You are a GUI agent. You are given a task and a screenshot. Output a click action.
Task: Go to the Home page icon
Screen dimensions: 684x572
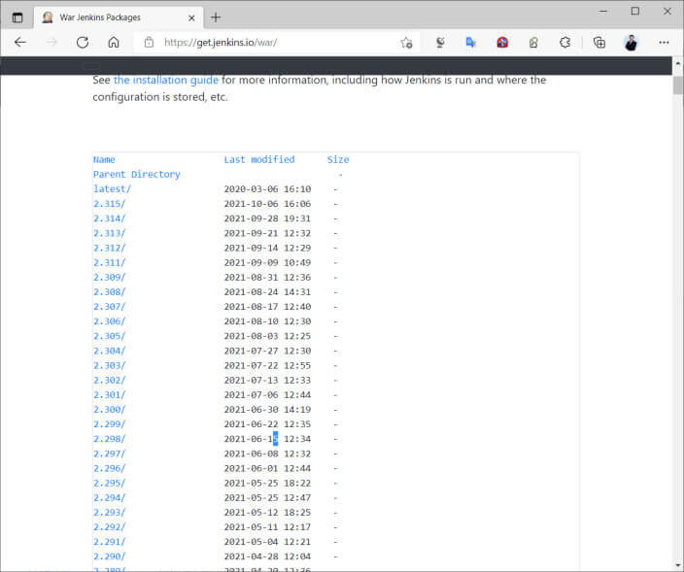click(114, 43)
